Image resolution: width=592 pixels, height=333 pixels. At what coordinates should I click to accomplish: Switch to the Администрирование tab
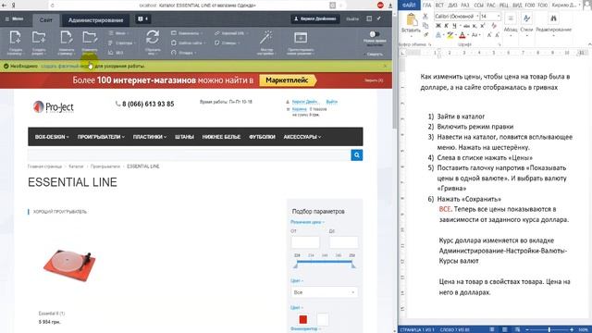point(95,20)
